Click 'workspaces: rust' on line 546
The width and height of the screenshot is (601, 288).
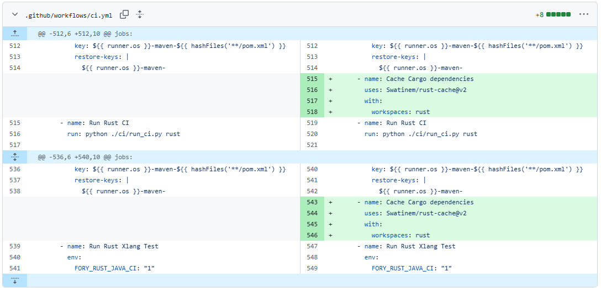(401, 235)
